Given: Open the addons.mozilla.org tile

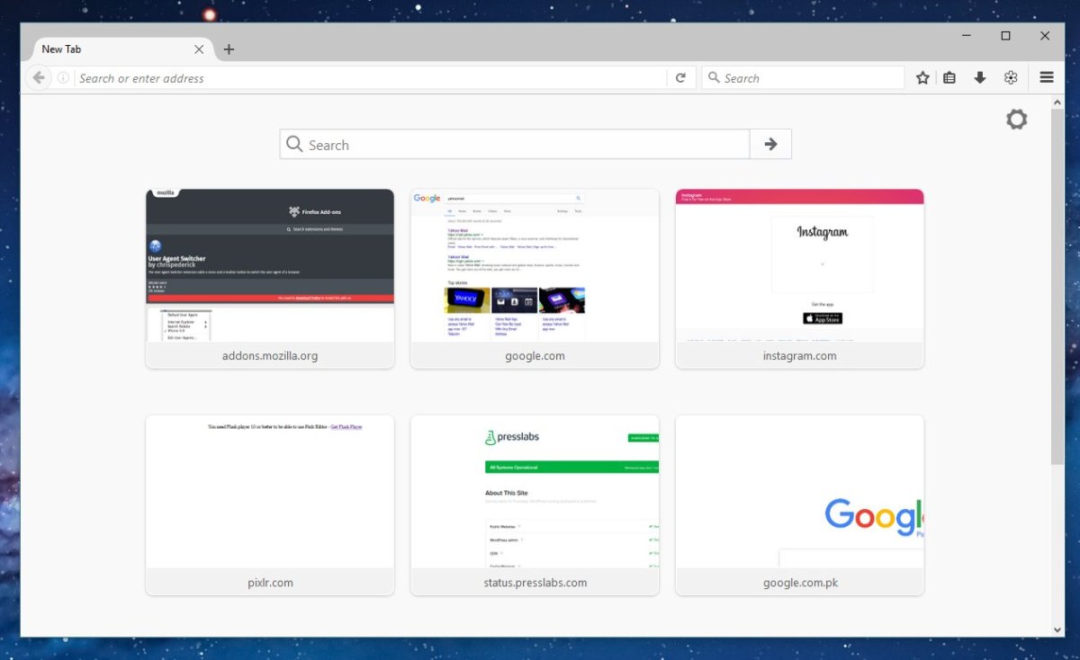Looking at the screenshot, I should coord(270,279).
